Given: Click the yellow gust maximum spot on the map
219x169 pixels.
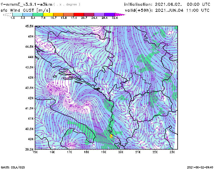Looking at the screenshot, I should coord(111,136).
